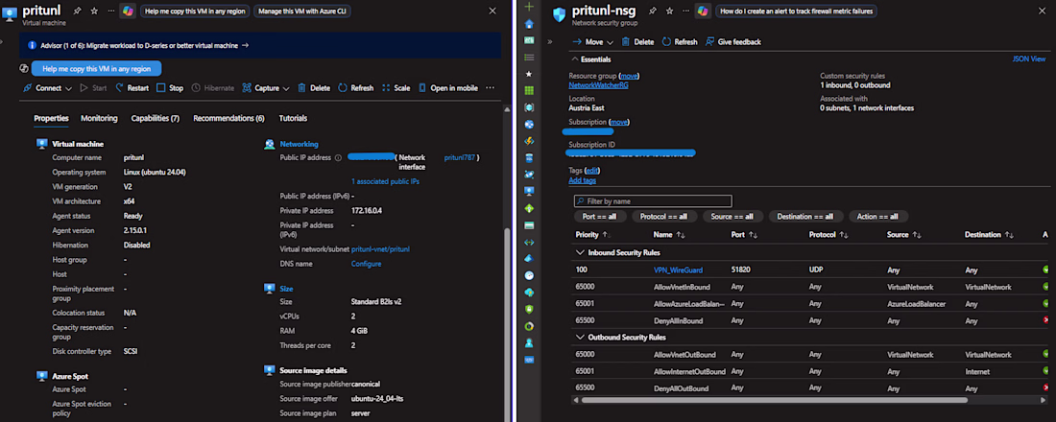Open the Port == all filter pill

(600, 217)
